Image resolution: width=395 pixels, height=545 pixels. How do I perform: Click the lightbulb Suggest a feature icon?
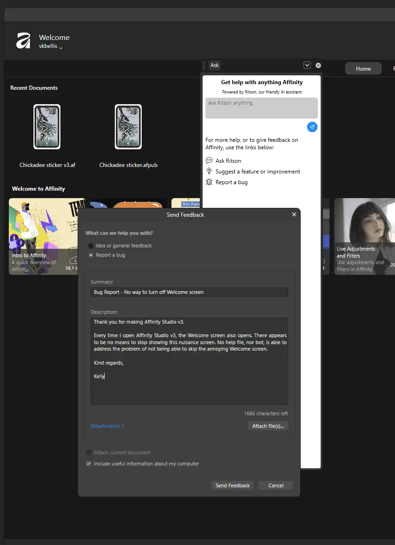click(209, 171)
